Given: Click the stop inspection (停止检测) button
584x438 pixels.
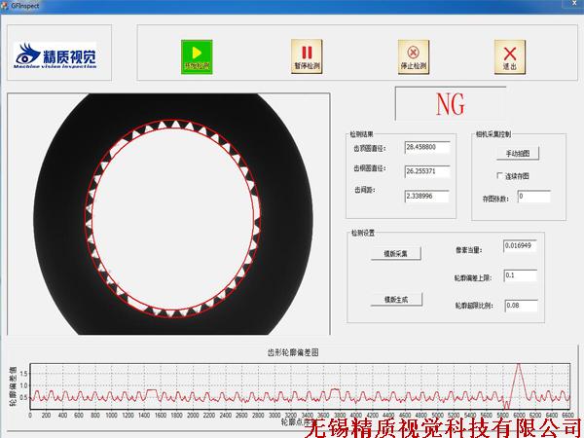Looking at the screenshot, I should (x=413, y=55).
